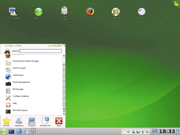Click the green openSUSE updater tray icon

click(x=138, y=132)
